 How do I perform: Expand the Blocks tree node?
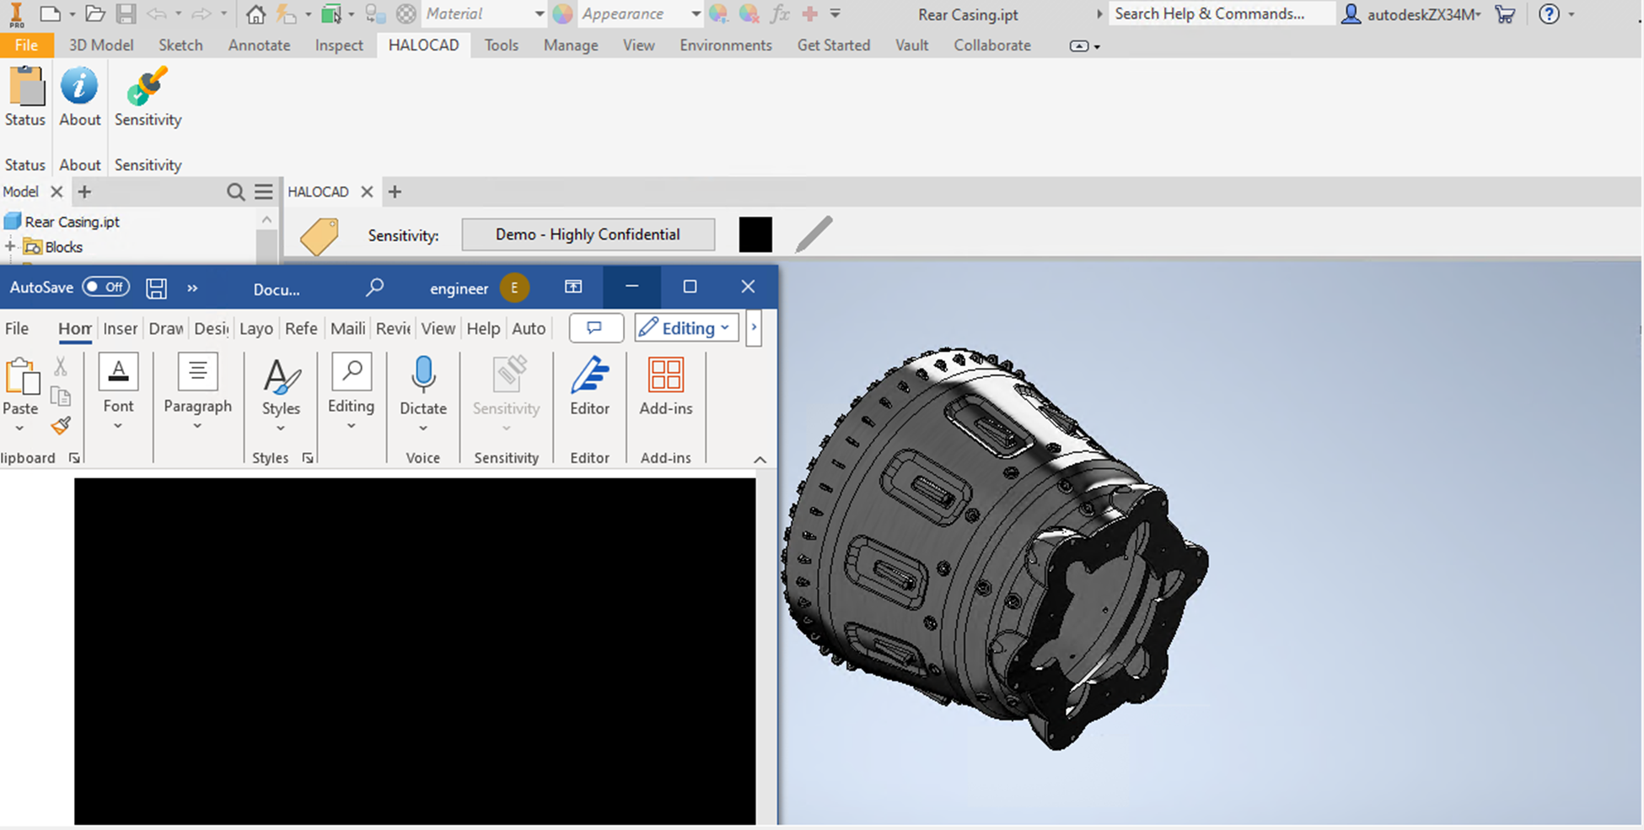coord(10,247)
